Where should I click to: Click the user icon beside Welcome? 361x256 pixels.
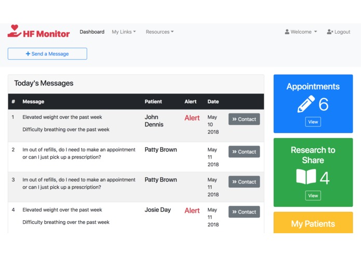pos(287,32)
